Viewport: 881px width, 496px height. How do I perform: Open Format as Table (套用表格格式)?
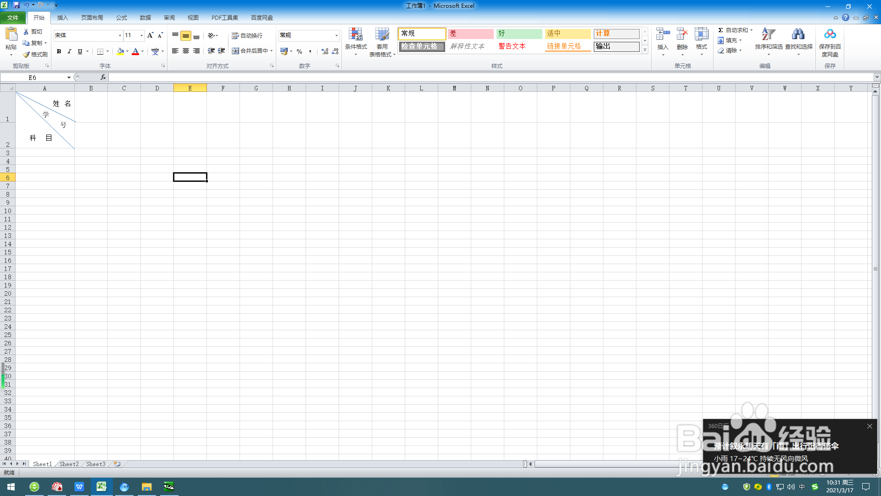click(x=382, y=42)
